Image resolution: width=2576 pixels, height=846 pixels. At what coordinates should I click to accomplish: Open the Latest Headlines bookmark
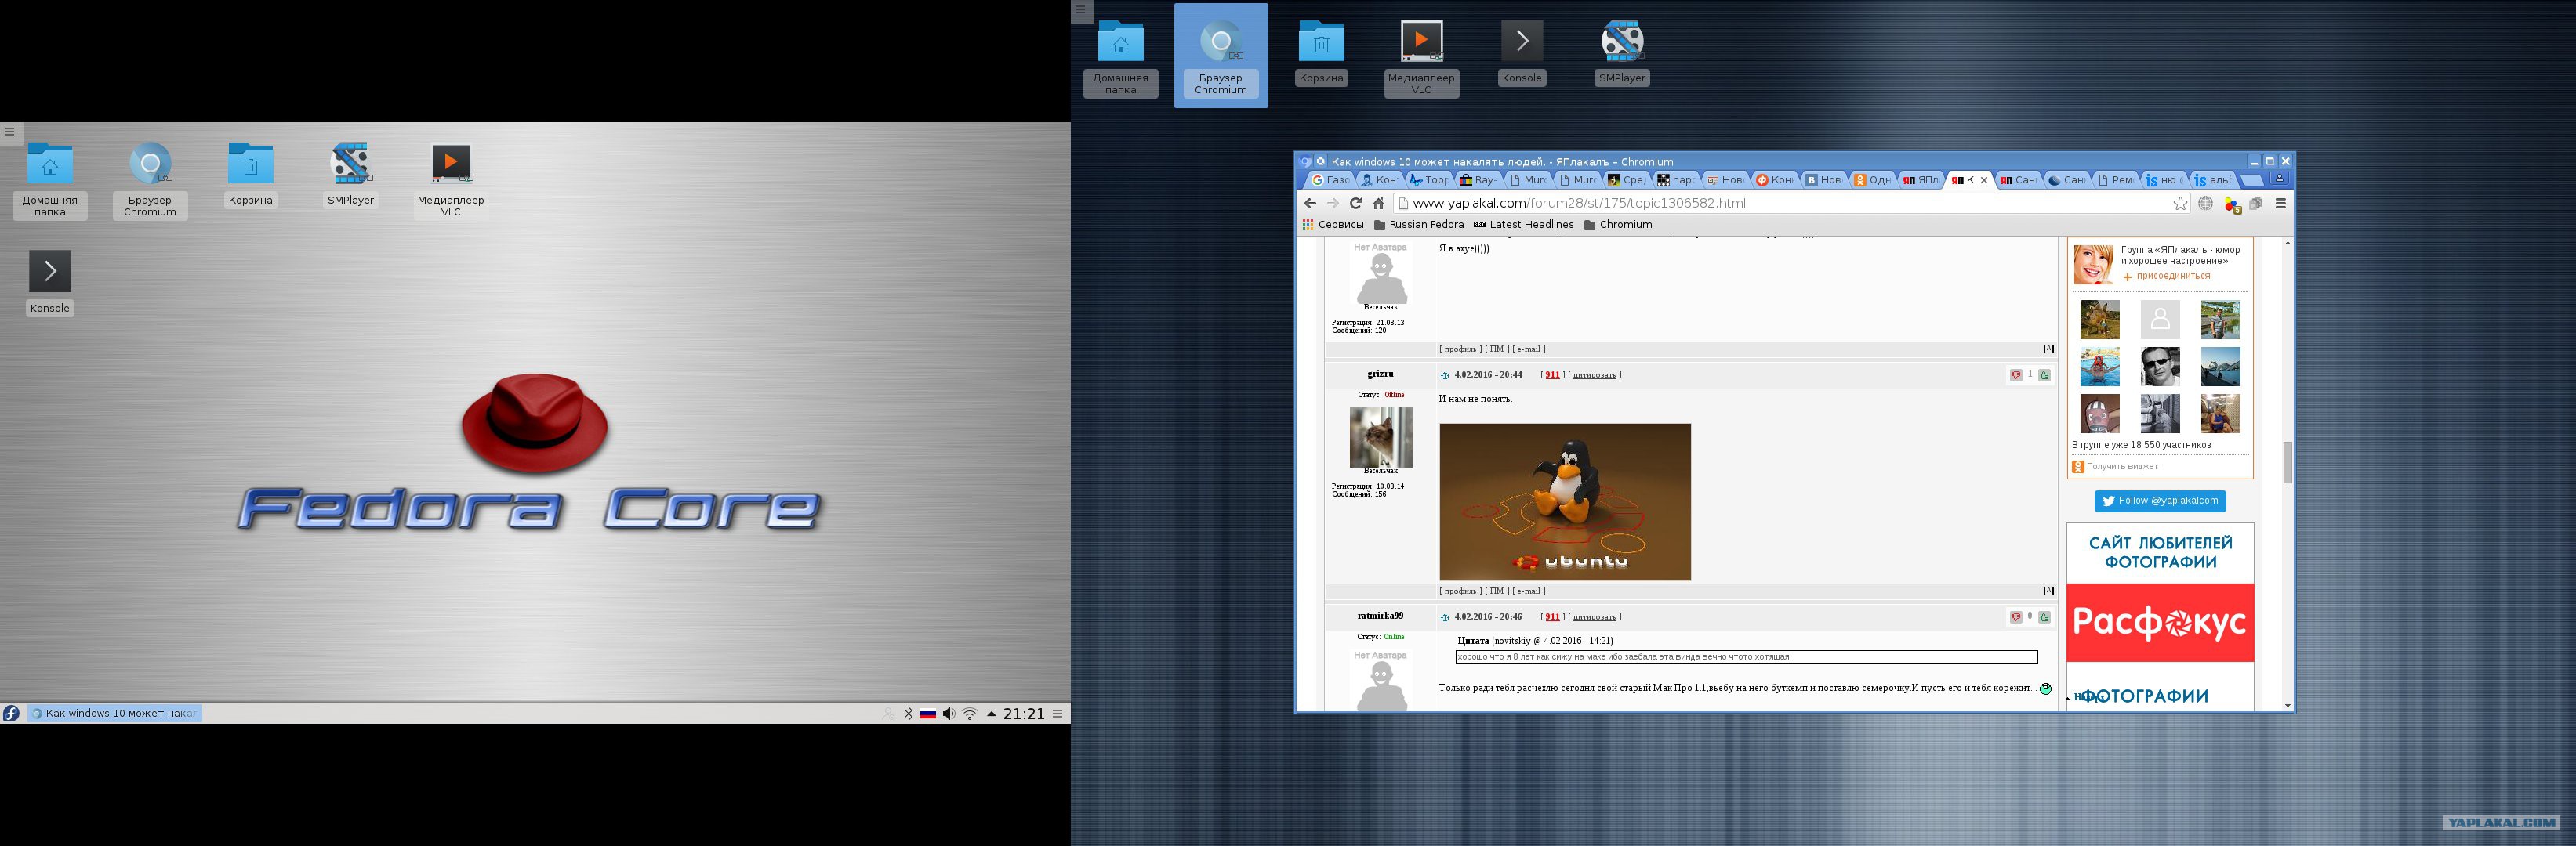[x=1524, y=225]
